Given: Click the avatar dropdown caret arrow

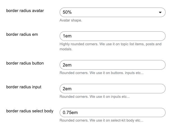Looking at the screenshot, I should 160,12.
